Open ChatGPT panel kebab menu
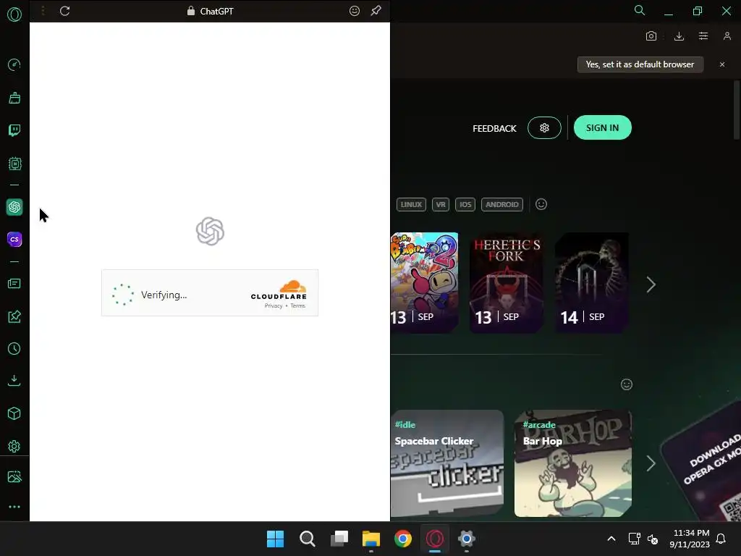Image resolution: width=741 pixels, height=556 pixels. click(43, 11)
